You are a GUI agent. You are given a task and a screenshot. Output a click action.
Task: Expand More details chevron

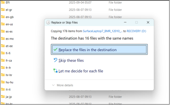(x=53, y=85)
